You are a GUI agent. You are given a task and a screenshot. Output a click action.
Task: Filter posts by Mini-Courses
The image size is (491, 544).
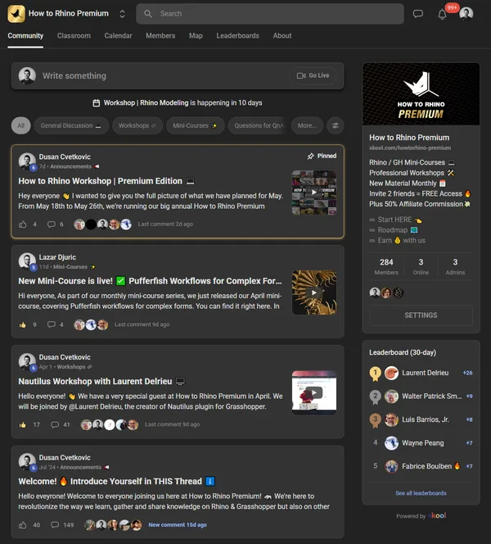pyautogui.click(x=195, y=125)
